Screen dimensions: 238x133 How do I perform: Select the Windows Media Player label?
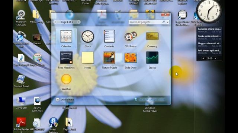click(150, 109)
